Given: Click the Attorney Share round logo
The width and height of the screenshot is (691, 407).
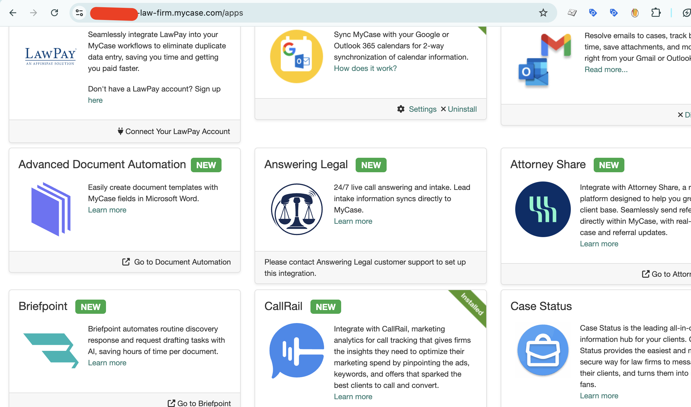Looking at the screenshot, I should point(543,209).
